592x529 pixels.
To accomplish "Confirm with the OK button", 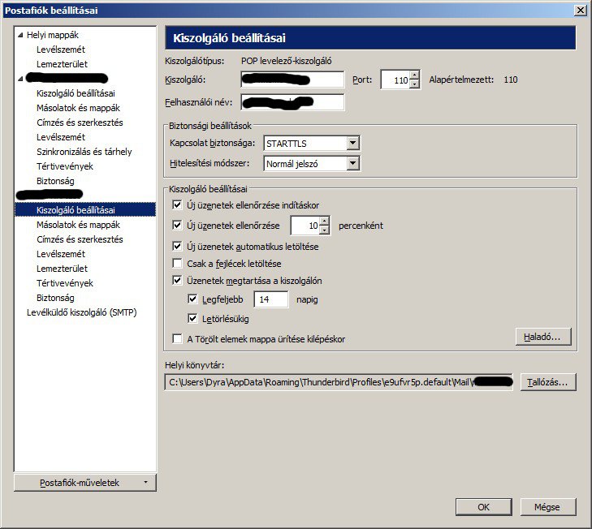I will tap(484, 507).
